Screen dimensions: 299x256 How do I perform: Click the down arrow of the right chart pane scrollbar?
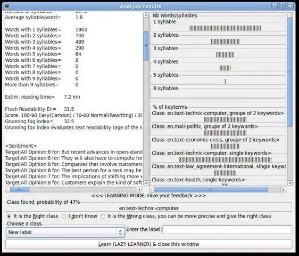click(x=289, y=183)
